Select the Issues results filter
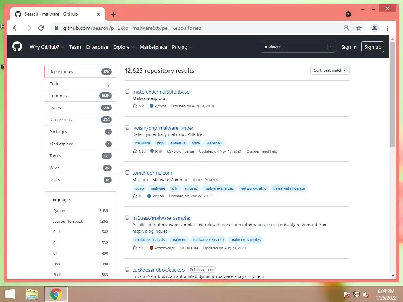This screenshot has width=403, height=302. click(80, 108)
